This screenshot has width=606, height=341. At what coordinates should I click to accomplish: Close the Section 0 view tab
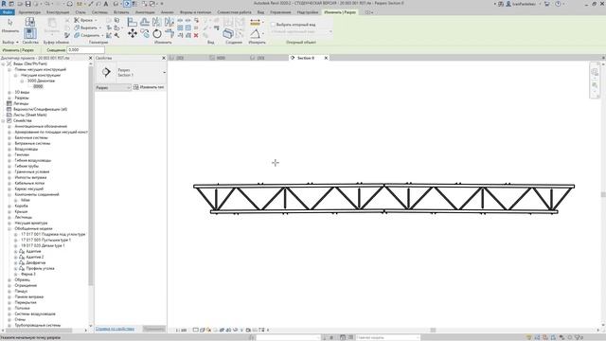point(326,58)
